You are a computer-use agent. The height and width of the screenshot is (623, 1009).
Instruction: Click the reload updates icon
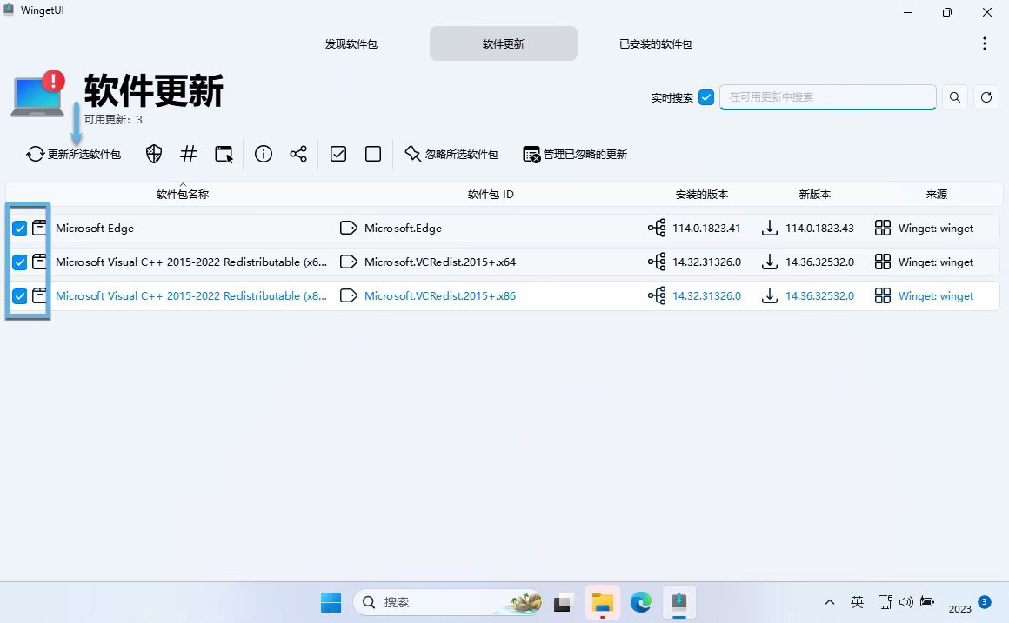[x=986, y=97]
